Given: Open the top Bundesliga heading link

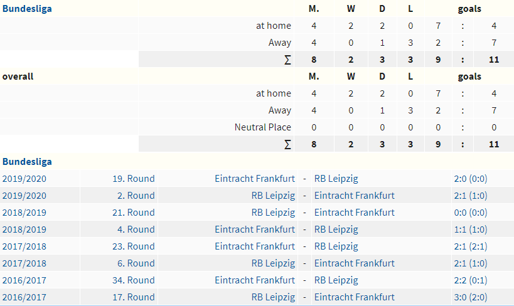Looking at the screenshot, I should pos(27,9).
